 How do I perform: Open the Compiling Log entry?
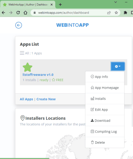click(105, 131)
